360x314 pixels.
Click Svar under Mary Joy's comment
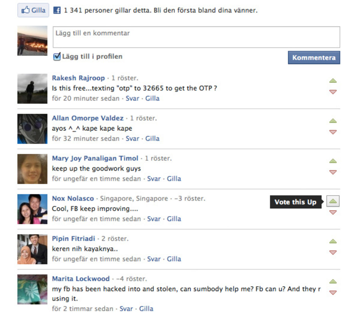click(x=154, y=179)
